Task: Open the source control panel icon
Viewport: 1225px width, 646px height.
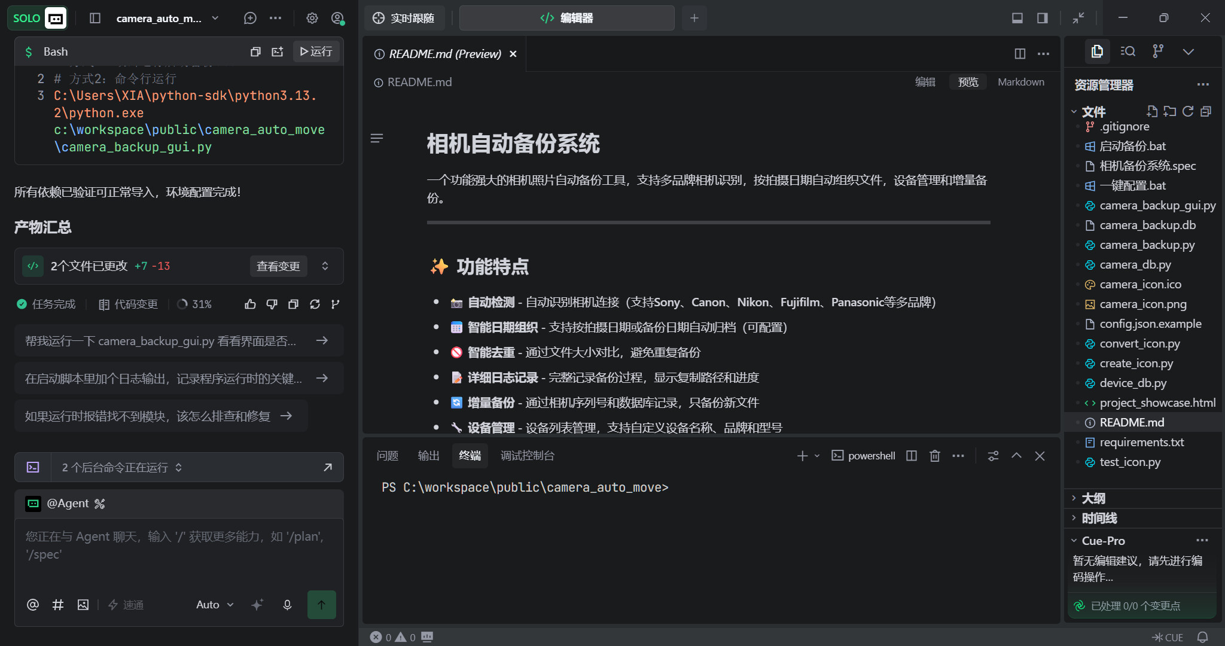Action: coord(1158,51)
